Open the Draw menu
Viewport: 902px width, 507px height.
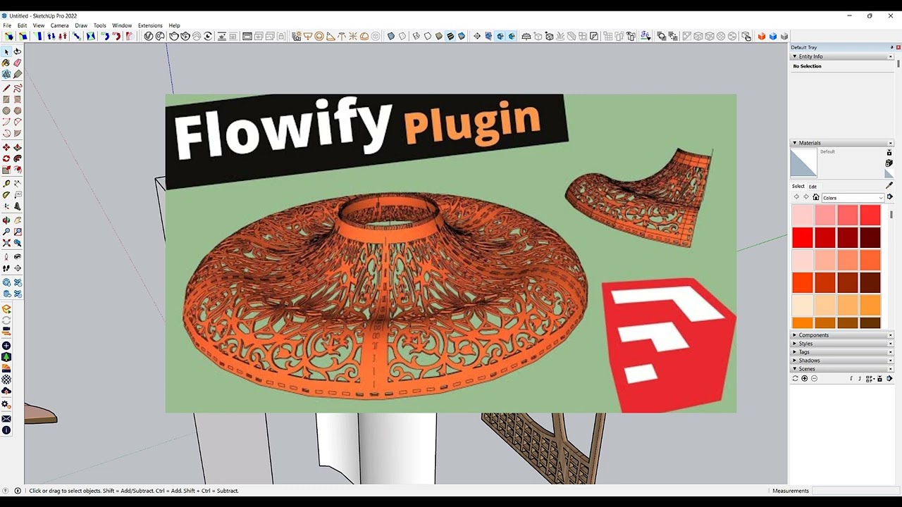click(81, 25)
